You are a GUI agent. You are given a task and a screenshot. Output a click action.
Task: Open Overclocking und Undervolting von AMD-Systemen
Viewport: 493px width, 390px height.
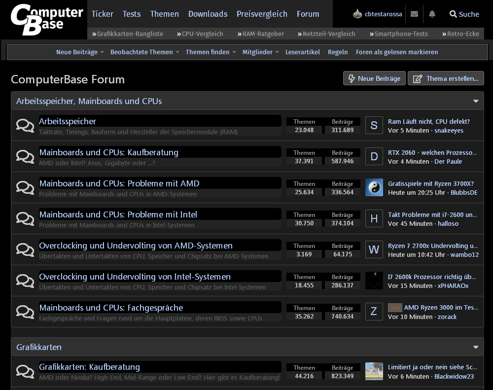click(136, 246)
